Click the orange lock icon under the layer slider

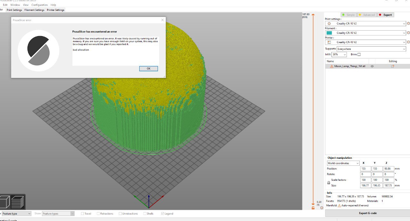[313, 208]
